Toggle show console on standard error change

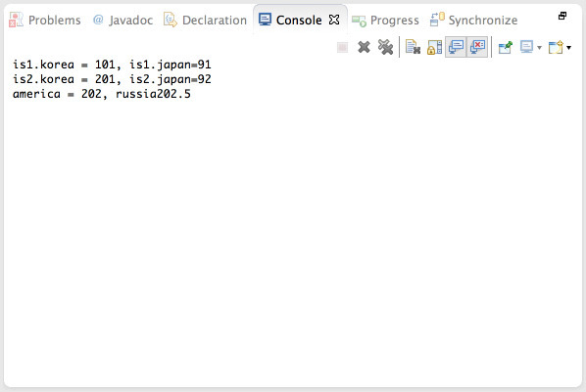[477, 47]
